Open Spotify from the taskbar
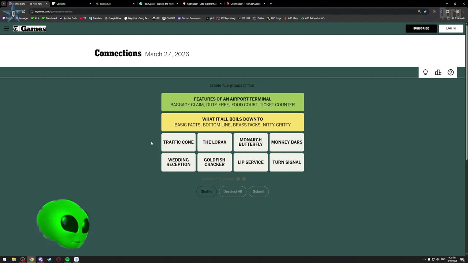This screenshot has height=263, width=468. tap(67, 259)
